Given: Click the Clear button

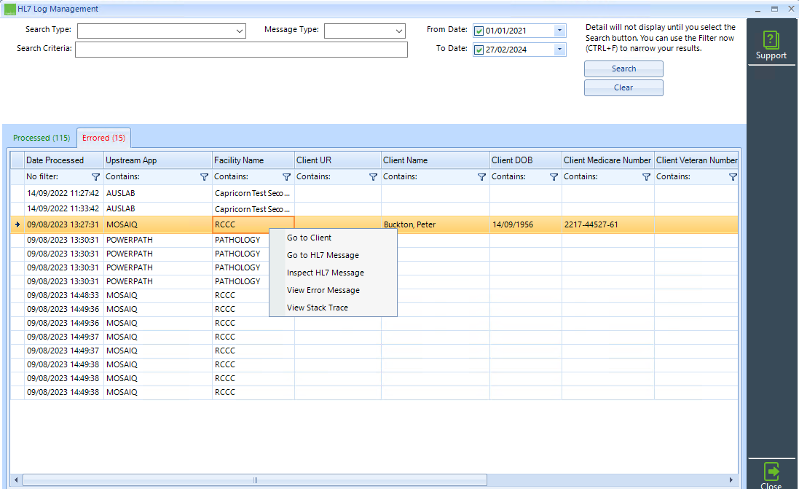Looking at the screenshot, I should (623, 87).
